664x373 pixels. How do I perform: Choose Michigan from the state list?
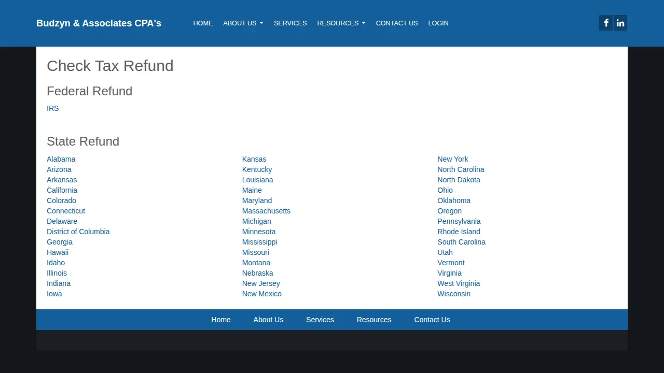pyautogui.click(x=257, y=221)
